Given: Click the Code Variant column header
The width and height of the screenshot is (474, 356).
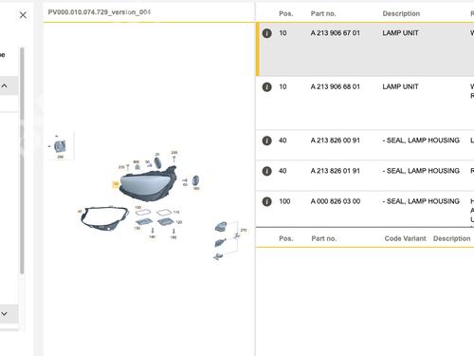Looking at the screenshot, I should [405, 238].
